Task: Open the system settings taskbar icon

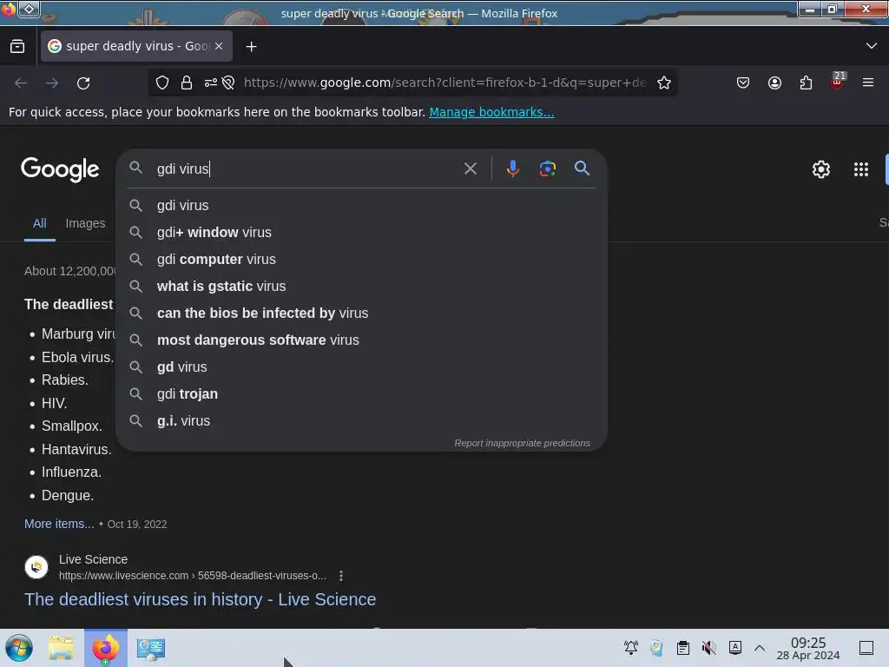Action: tap(151, 648)
